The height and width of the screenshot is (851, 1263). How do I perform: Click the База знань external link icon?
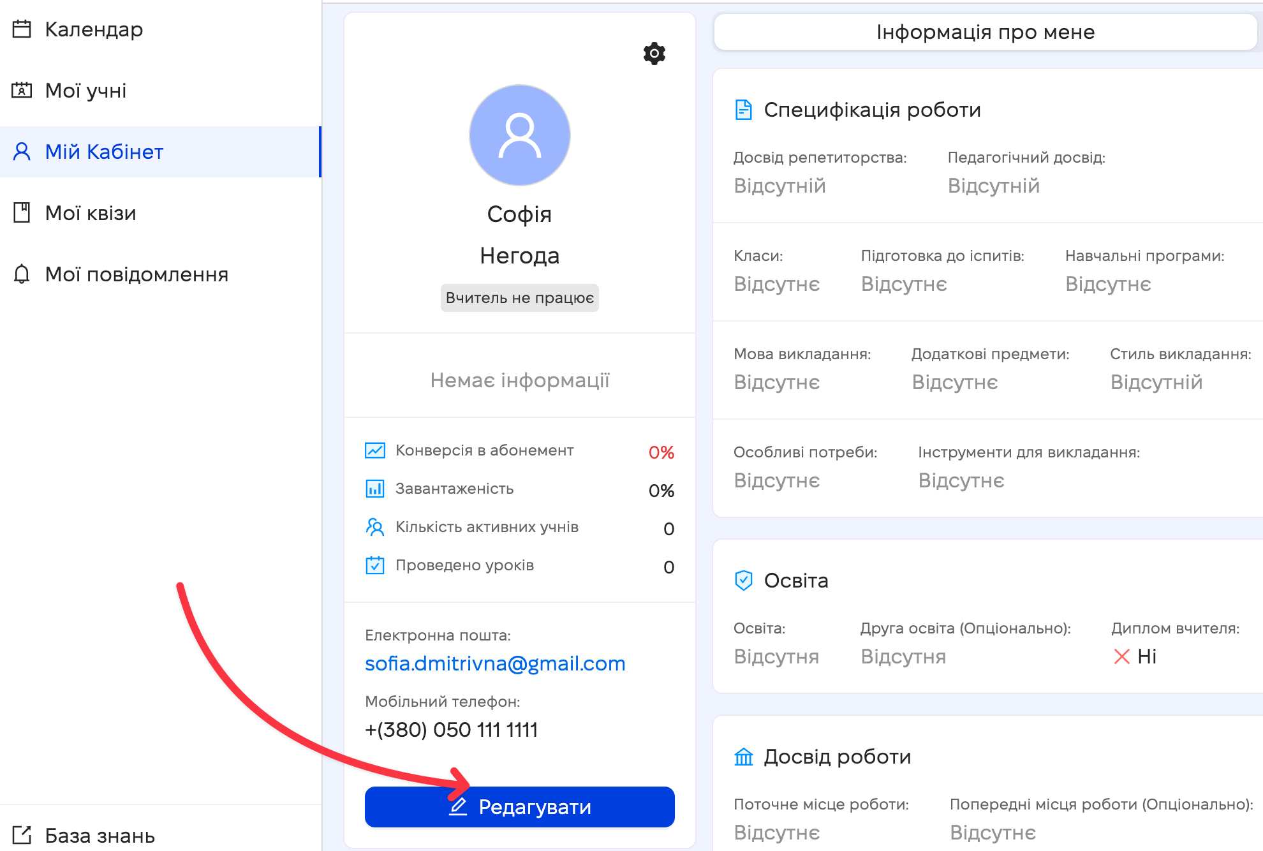coord(22,834)
